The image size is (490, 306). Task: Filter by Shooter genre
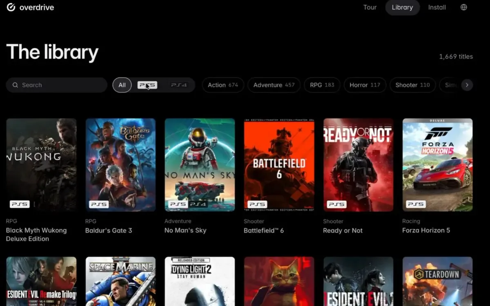pos(412,85)
